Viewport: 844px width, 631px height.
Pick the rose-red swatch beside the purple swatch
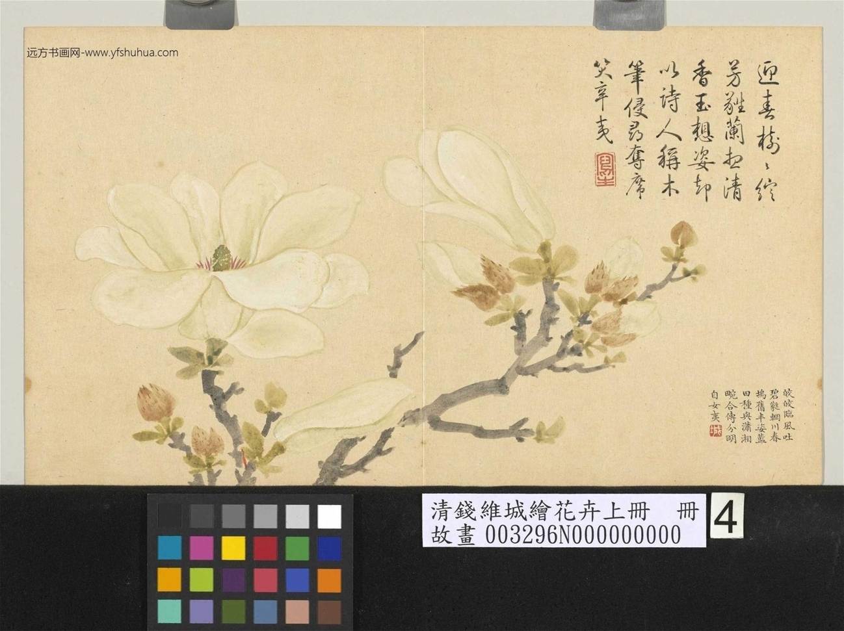(265, 580)
